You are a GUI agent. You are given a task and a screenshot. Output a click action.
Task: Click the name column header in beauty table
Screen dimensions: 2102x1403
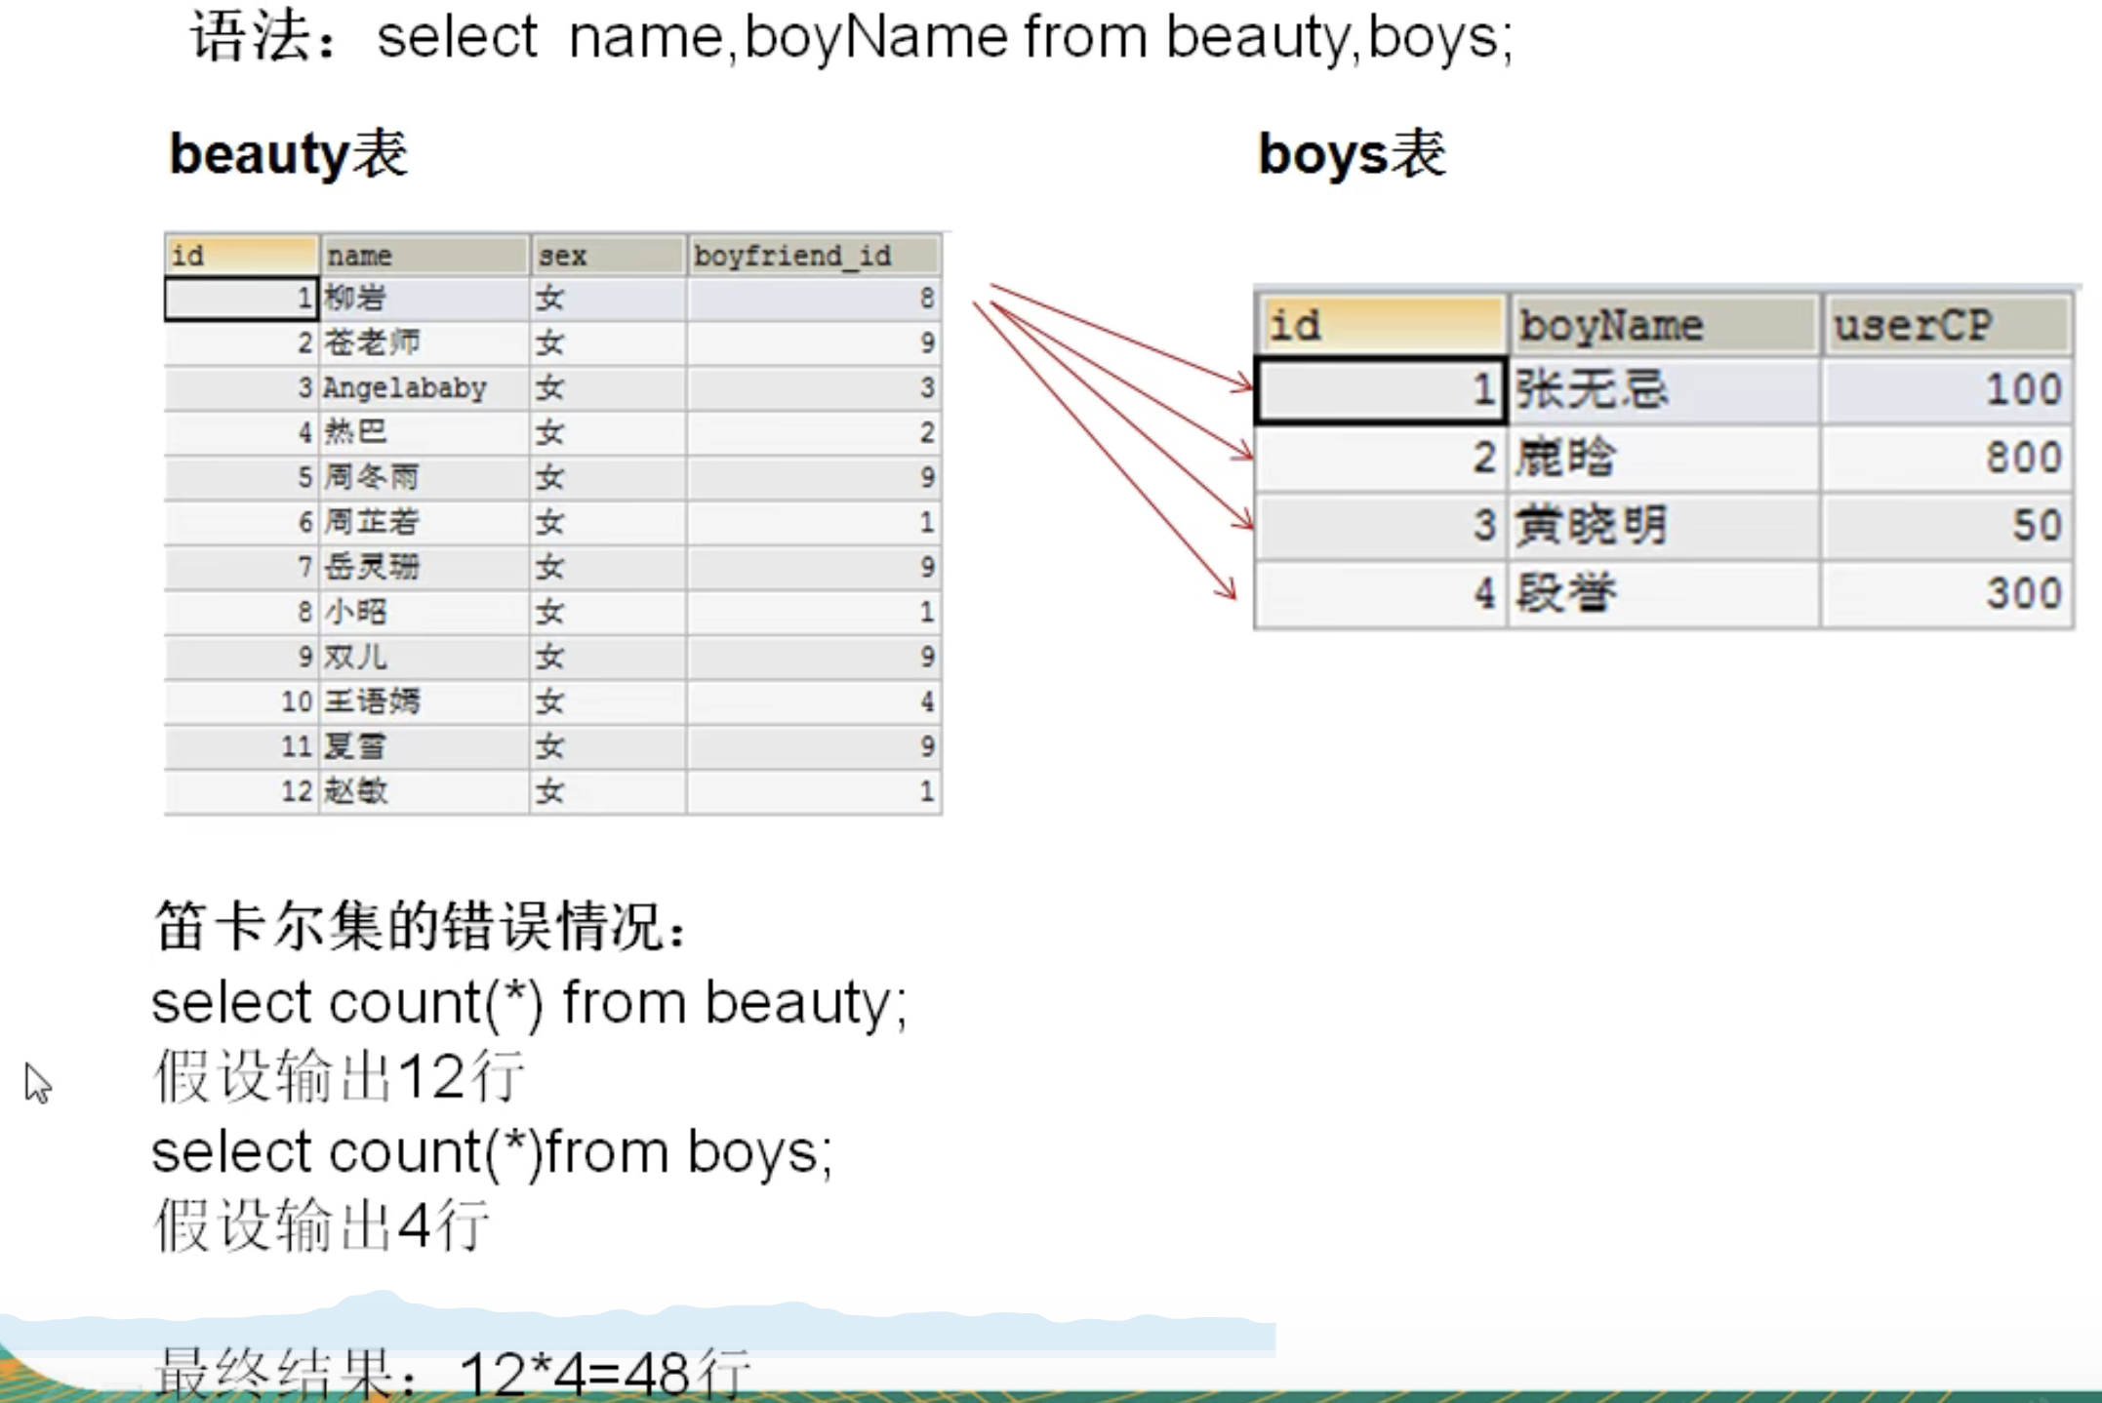coord(424,256)
